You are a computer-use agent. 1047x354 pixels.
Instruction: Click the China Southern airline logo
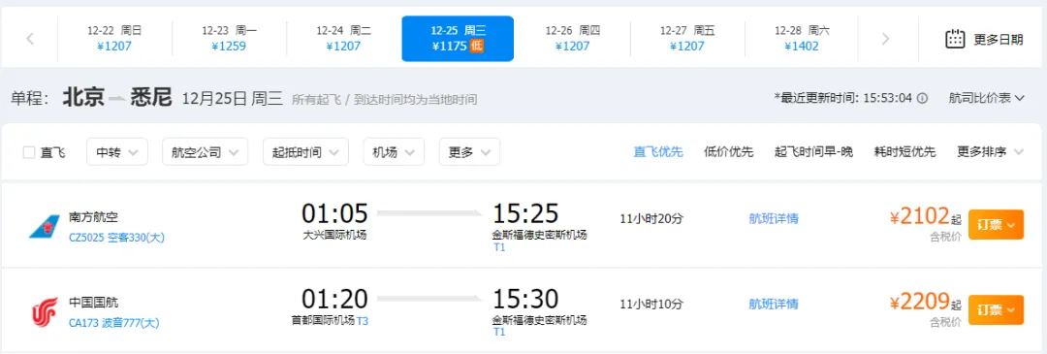(44, 226)
